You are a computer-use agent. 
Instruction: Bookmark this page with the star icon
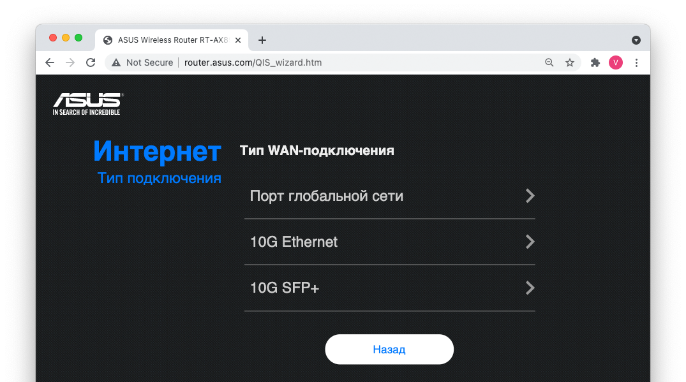point(570,62)
